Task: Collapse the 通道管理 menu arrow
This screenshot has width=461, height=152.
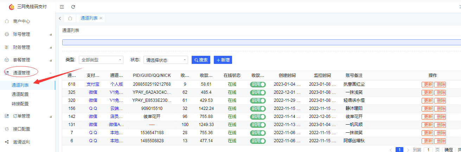Action: click(51, 73)
